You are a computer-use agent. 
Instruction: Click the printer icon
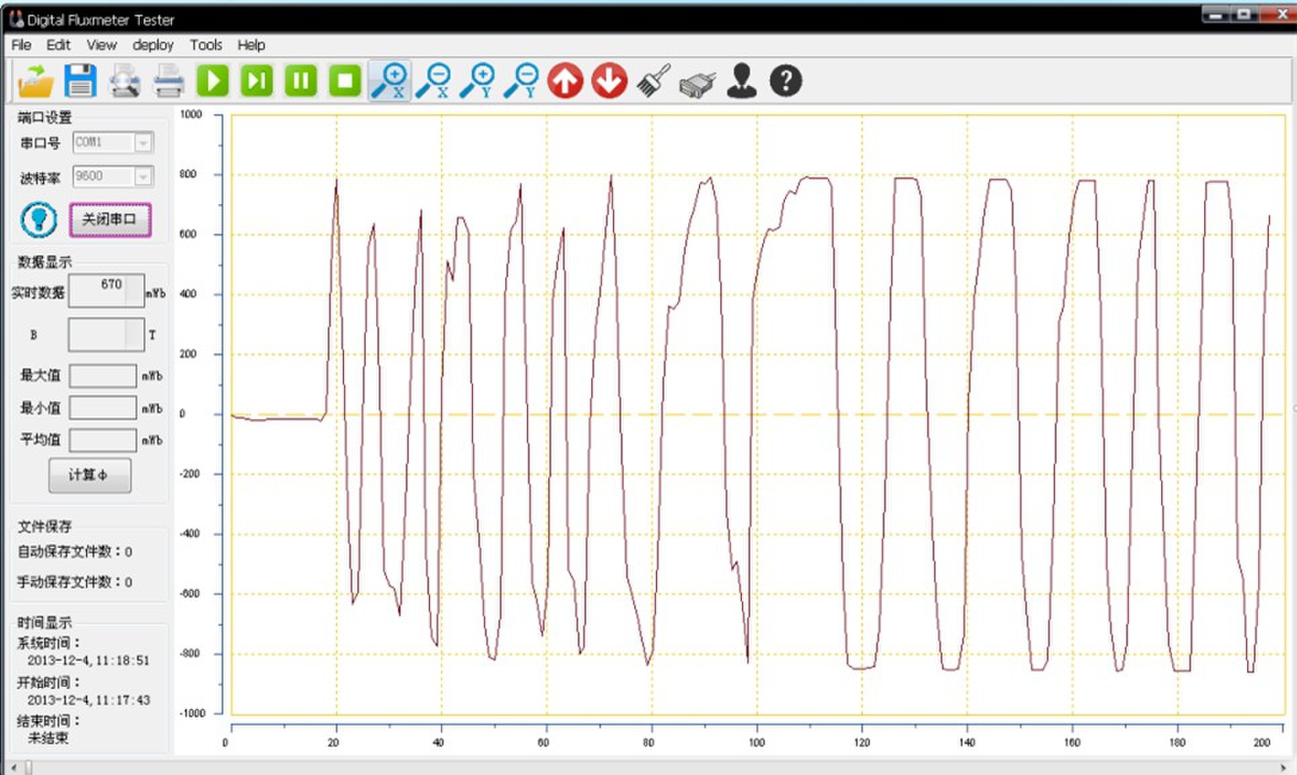[x=168, y=81]
